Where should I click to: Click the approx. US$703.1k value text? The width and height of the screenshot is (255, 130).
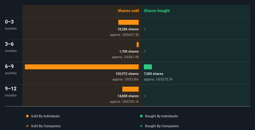[x=125, y=102]
